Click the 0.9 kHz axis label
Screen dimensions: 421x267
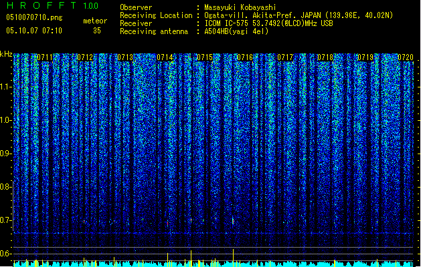pyautogui.click(x=6, y=154)
